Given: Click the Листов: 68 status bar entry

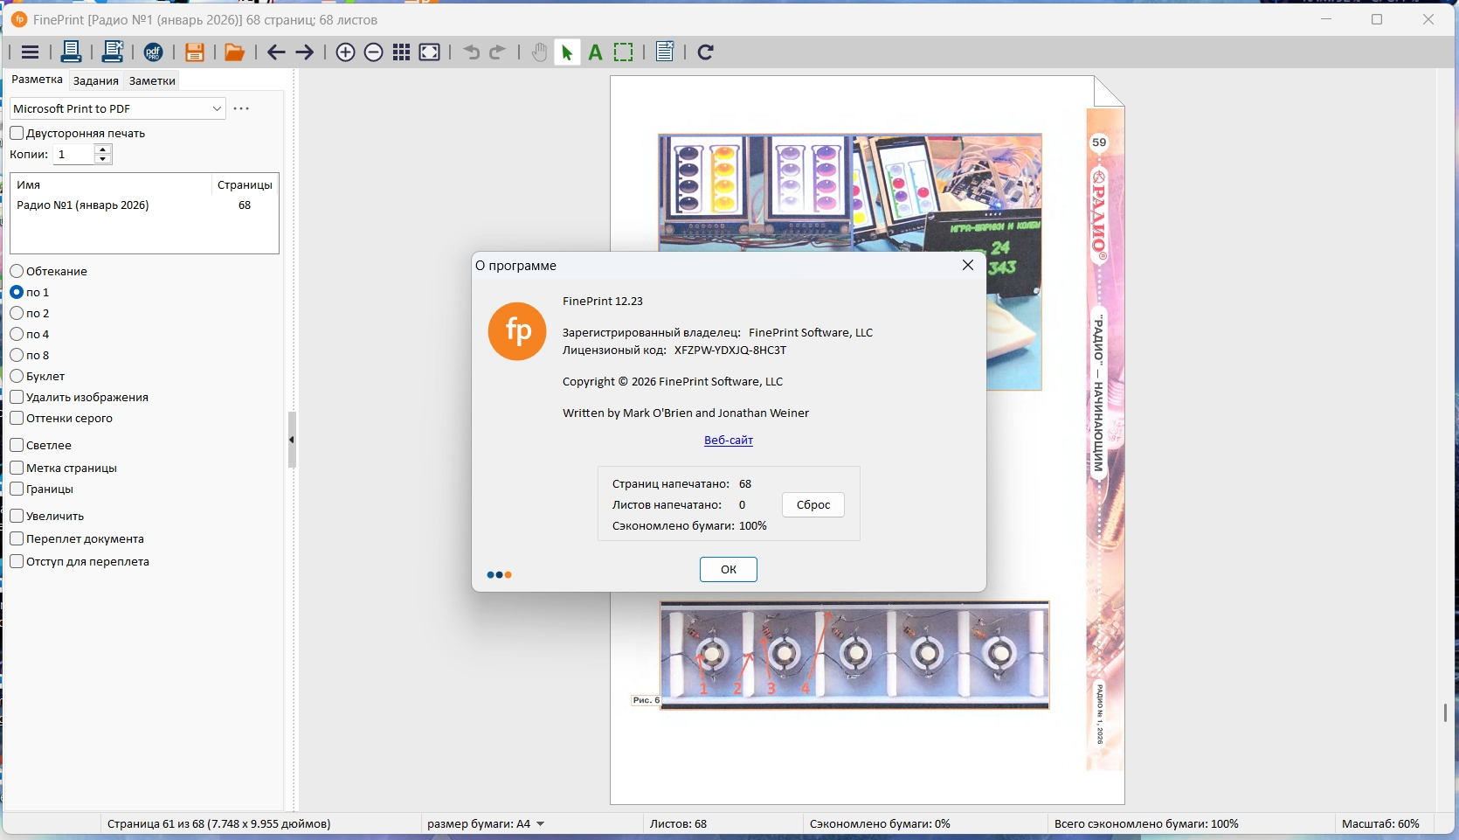Looking at the screenshot, I should pos(678,823).
